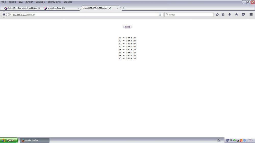
Task: Show bookmarks list icon
Action: 223,15
